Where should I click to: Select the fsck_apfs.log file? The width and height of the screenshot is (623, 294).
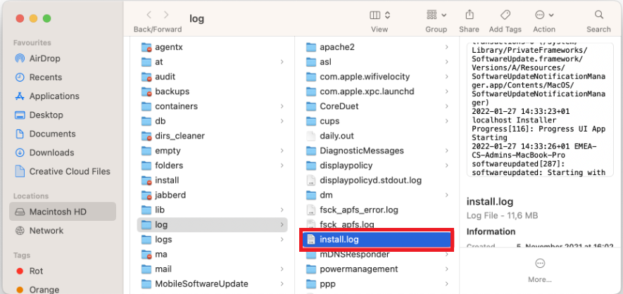pos(376,224)
